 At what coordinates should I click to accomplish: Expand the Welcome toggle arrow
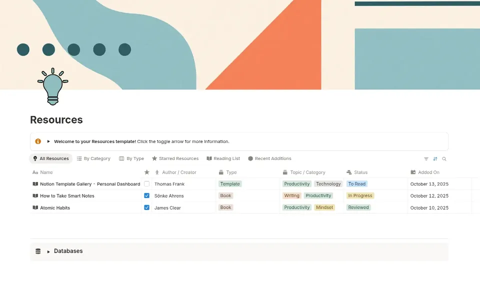pos(48,141)
